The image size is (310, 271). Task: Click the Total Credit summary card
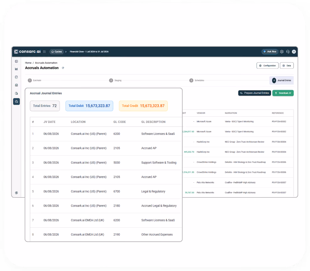(x=143, y=106)
